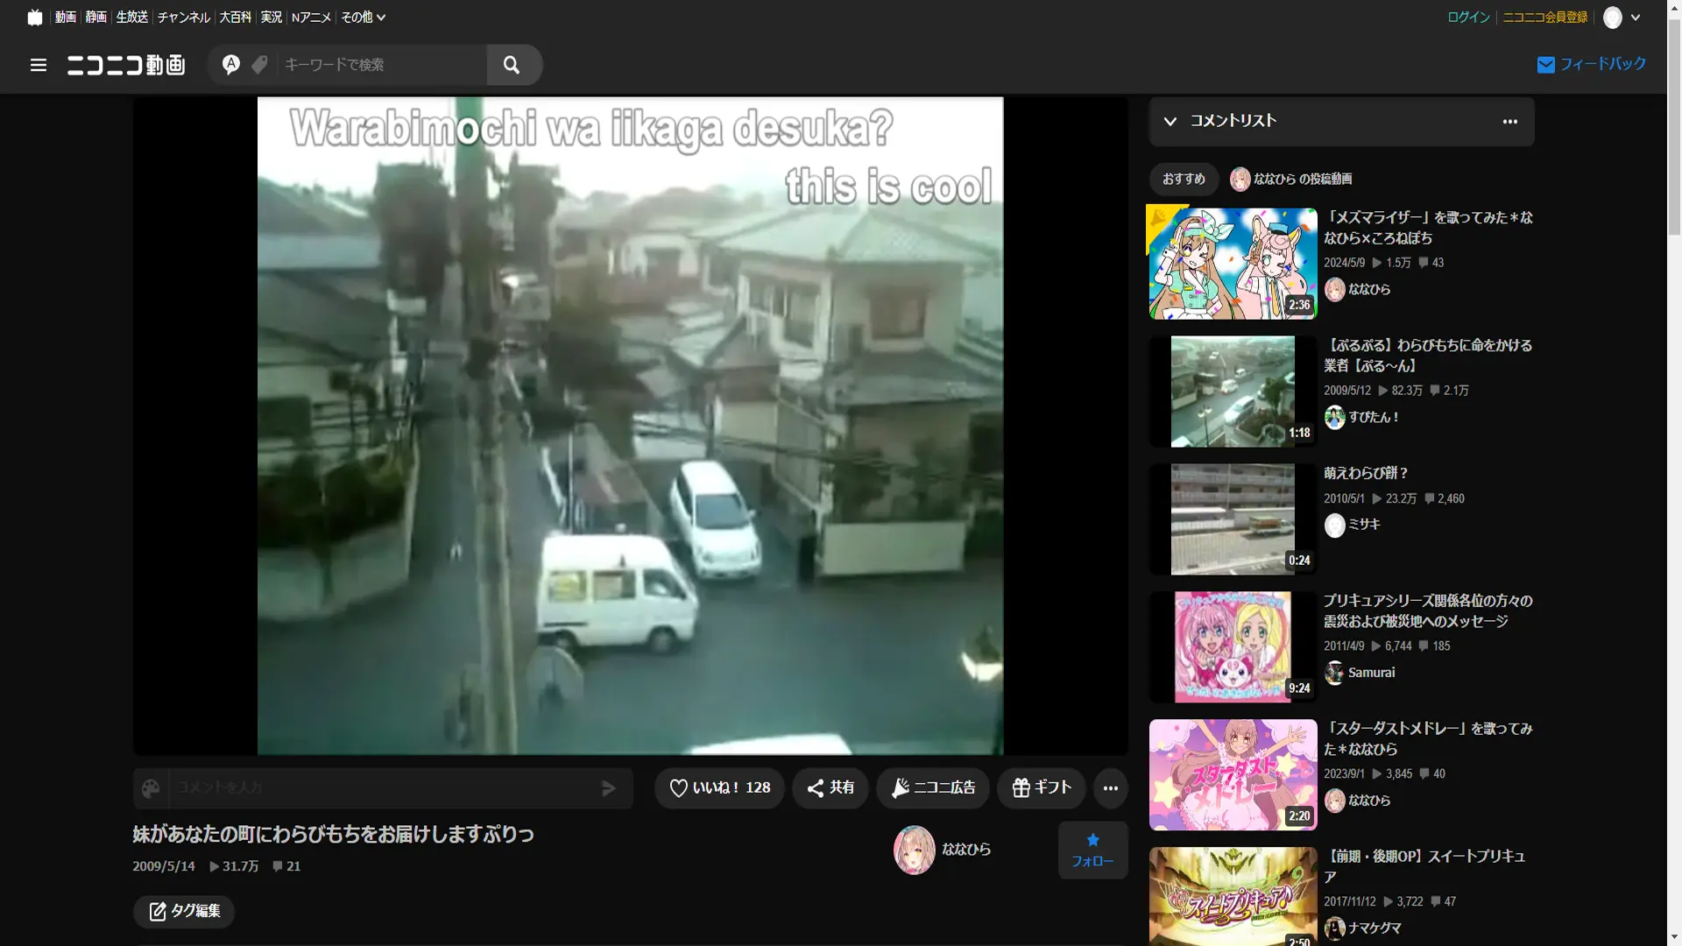Click the comment palette command icon
Image resolution: width=1682 pixels, height=946 pixels.
point(151,788)
